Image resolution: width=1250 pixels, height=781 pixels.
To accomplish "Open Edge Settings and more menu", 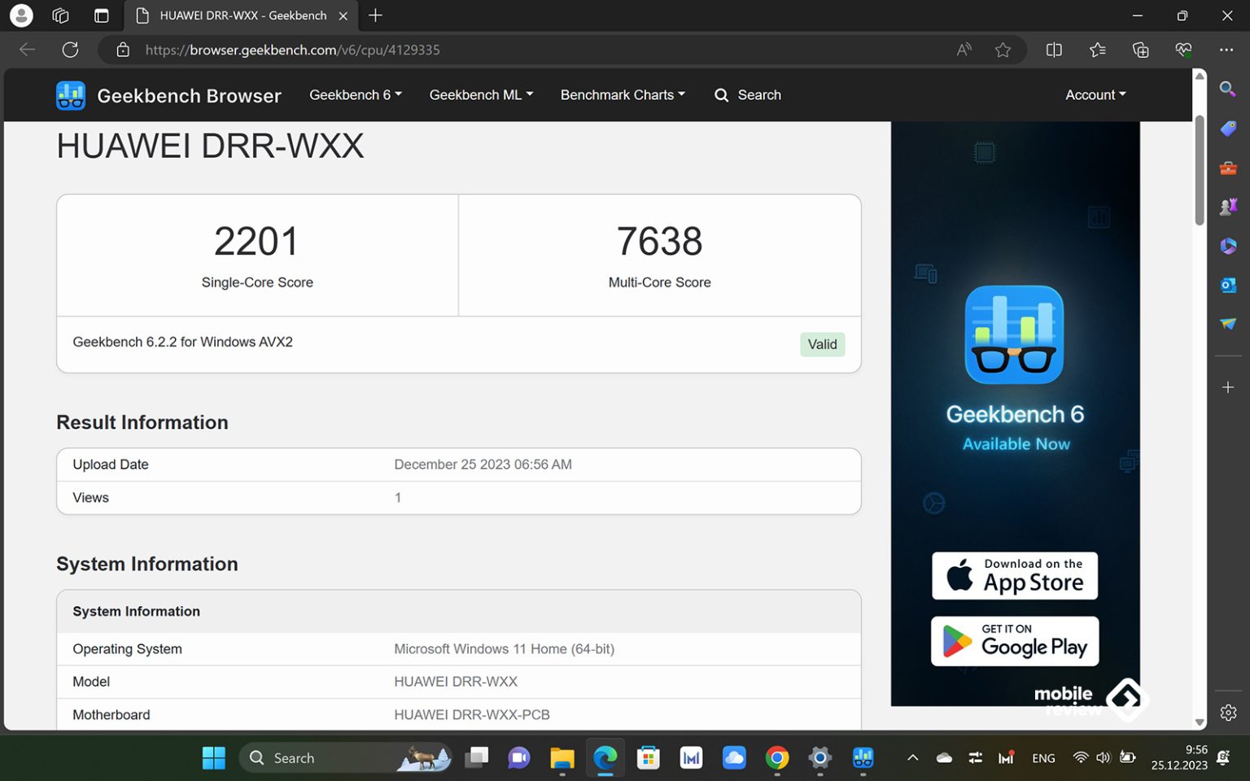I will point(1226,50).
